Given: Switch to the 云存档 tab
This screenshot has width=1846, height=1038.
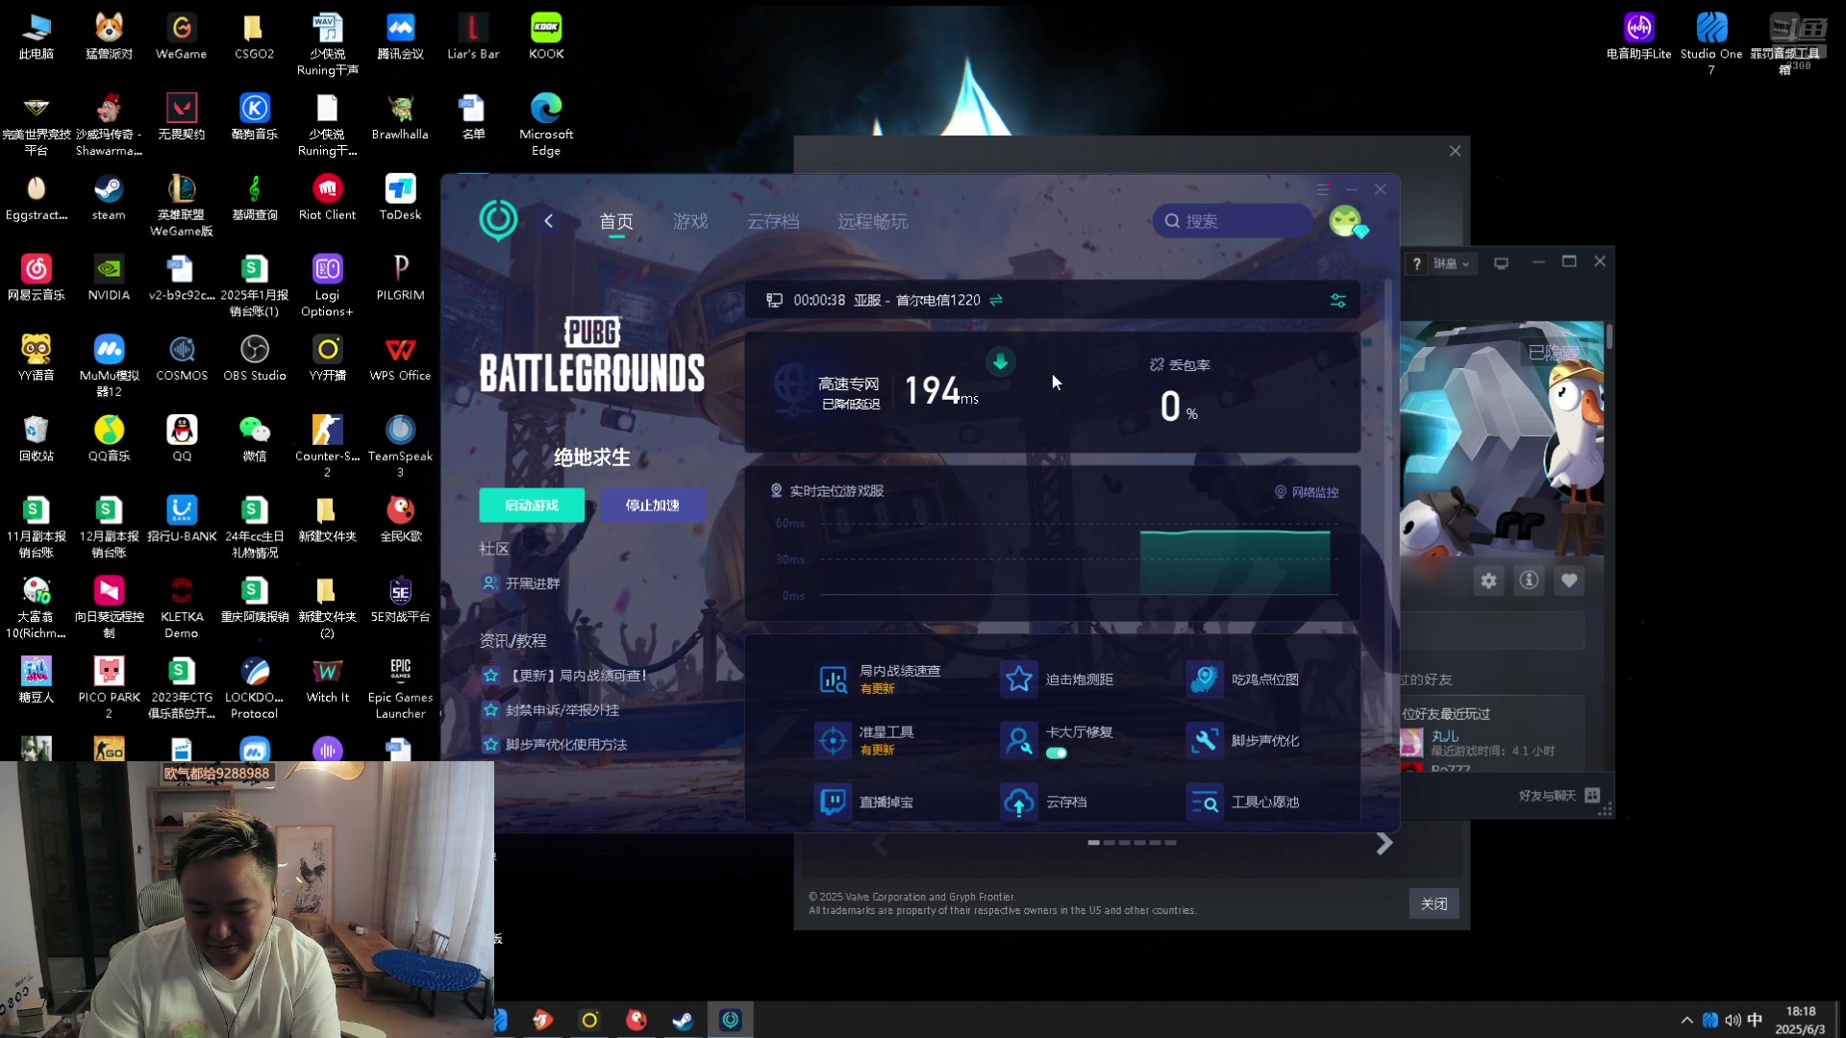Looking at the screenshot, I should (x=773, y=222).
